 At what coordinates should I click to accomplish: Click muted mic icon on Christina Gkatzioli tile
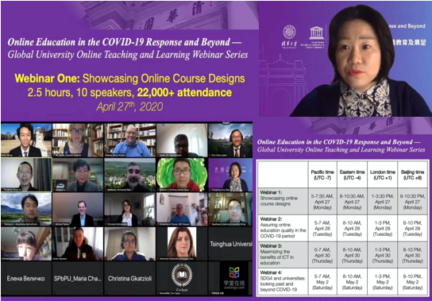coord(106,293)
